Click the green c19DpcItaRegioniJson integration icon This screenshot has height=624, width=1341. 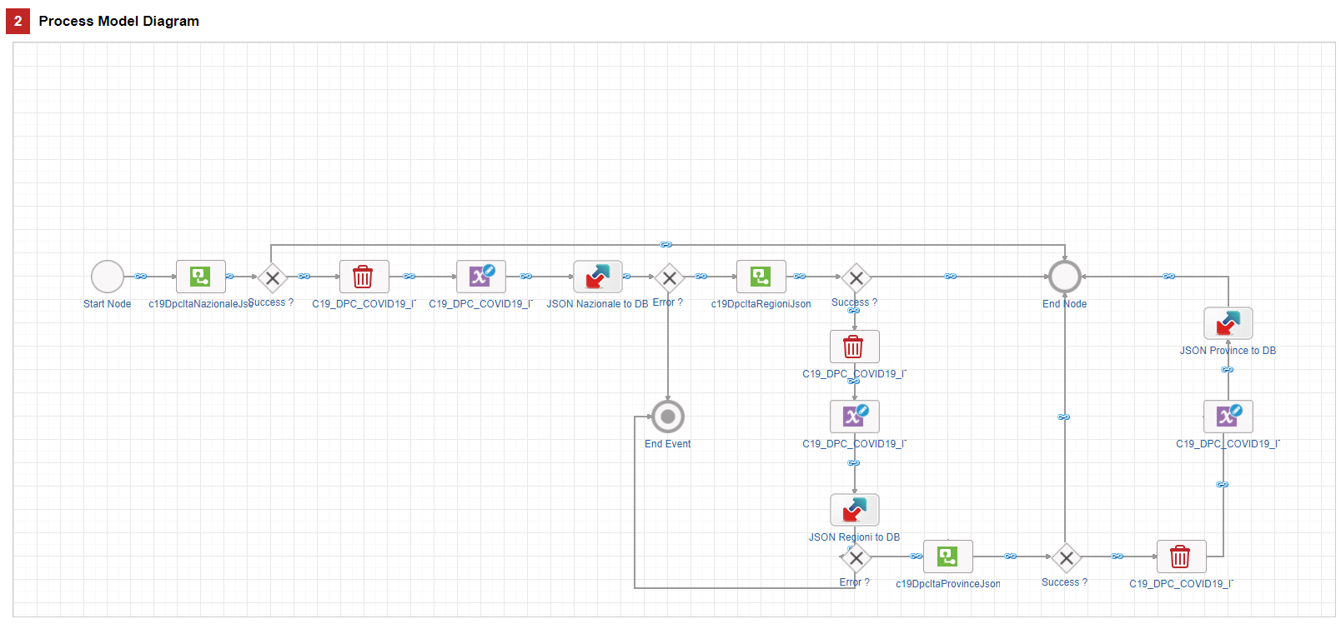click(761, 277)
